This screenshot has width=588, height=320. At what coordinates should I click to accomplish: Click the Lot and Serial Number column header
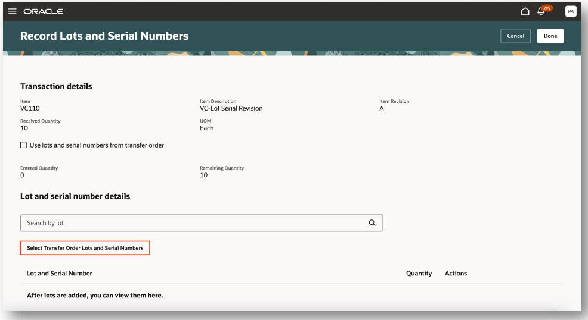(59, 273)
